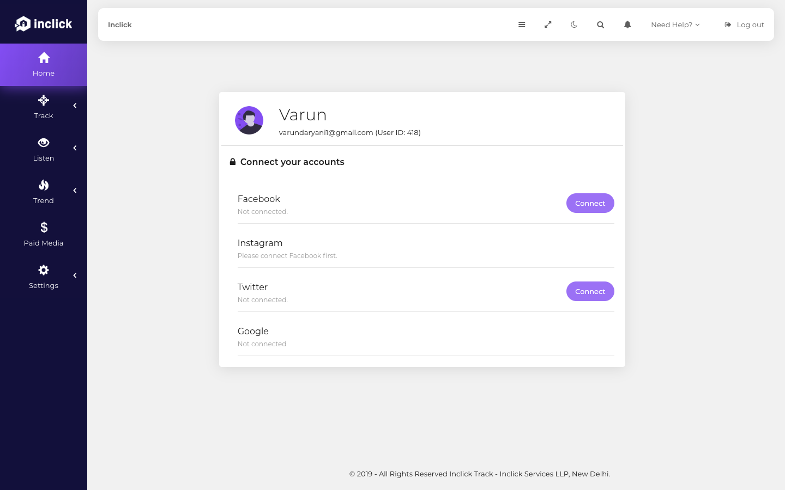Switch to dark mode via the moon icon
Screen dimensions: 785x490
(x=574, y=24)
